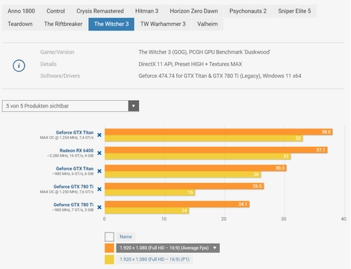Open the Anno 1800 benchmark tab

[21, 11]
